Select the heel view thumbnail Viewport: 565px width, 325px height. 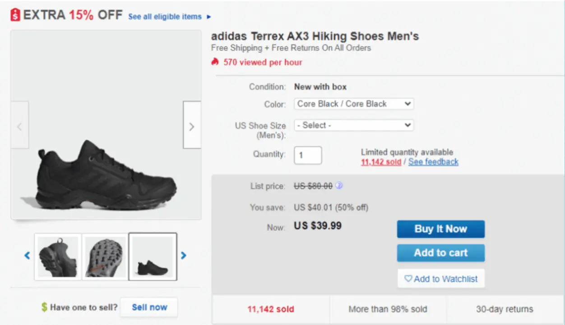click(57, 257)
